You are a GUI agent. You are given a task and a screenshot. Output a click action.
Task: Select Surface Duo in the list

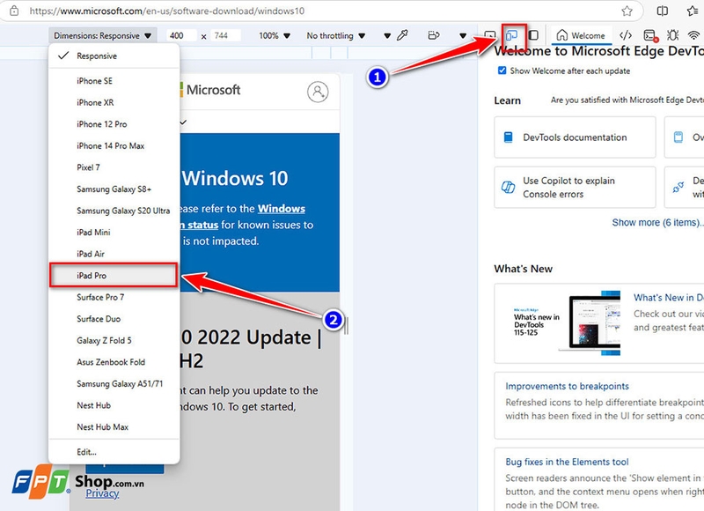point(114,318)
